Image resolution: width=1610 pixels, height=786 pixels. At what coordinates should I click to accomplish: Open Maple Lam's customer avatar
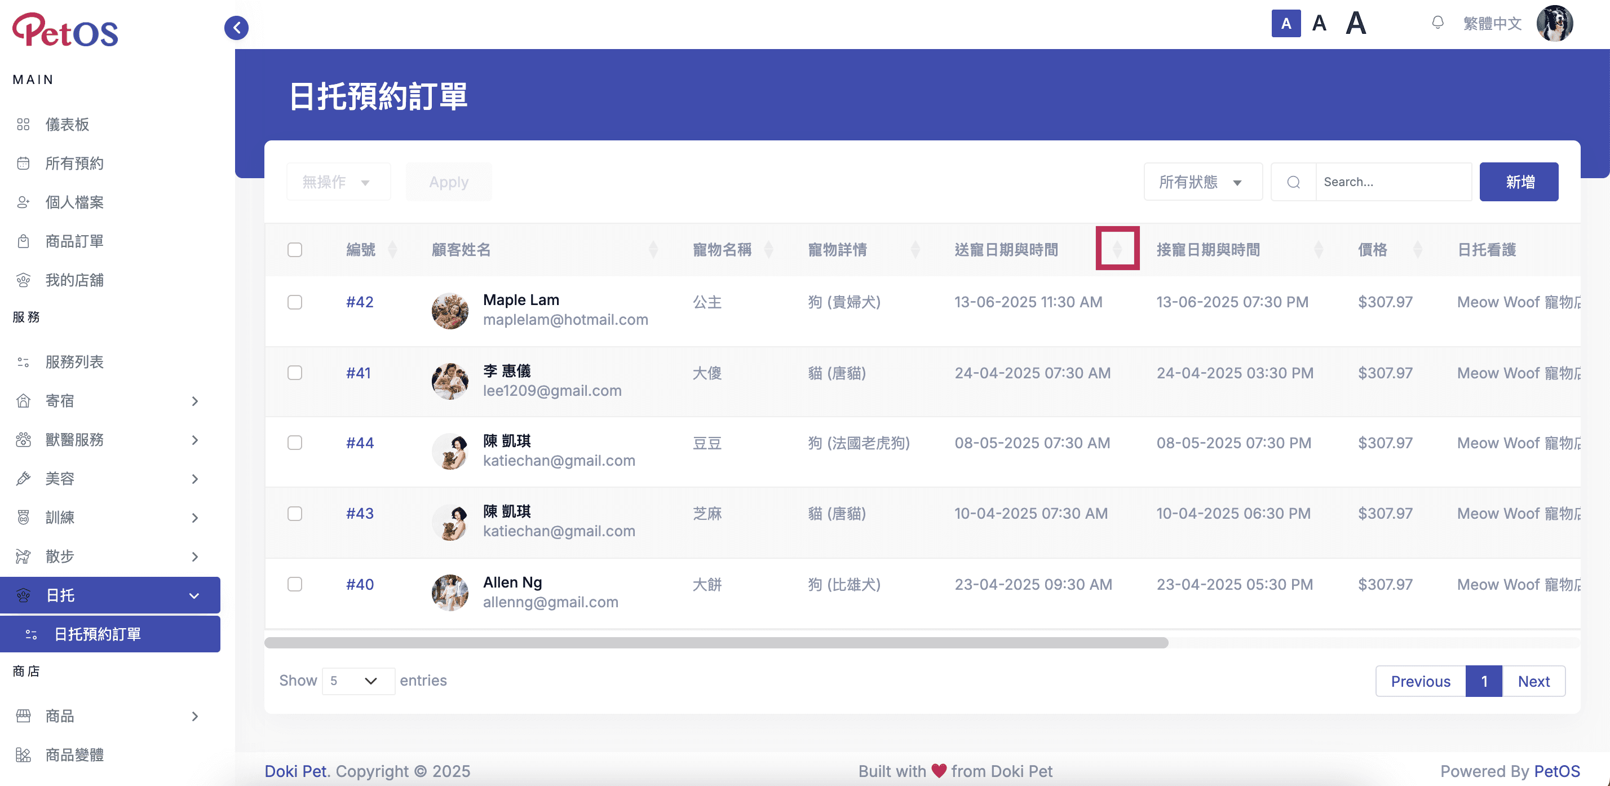tap(449, 310)
